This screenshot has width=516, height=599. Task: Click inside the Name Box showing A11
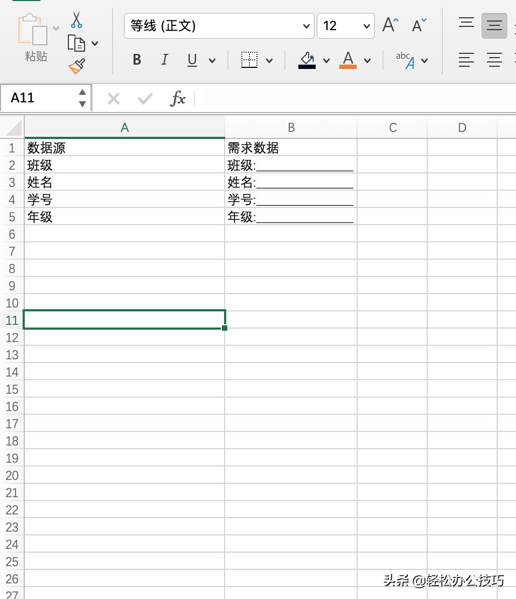38,98
